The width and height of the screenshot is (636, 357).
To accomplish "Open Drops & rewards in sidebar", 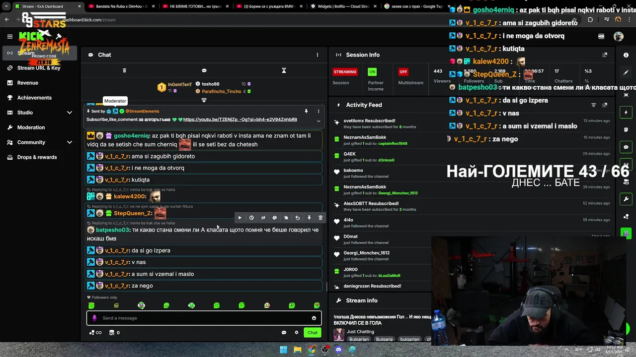I will click(37, 157).
